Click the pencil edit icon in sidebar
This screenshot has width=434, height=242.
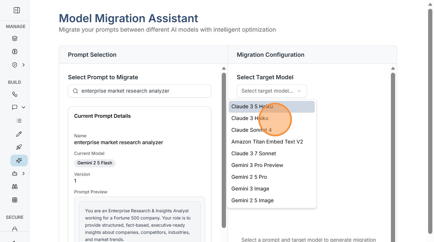[19, 134]
